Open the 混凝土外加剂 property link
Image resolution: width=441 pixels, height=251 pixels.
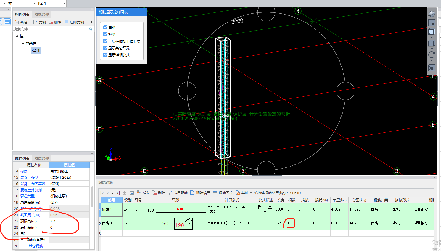coord(31,190)
